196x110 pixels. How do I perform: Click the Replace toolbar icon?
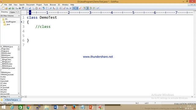tap(54, 8)
